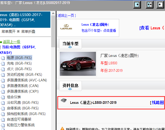This screenshot has height=130, width=165.
Task: Click the 返回上一页 link
Action: point(66,15)
